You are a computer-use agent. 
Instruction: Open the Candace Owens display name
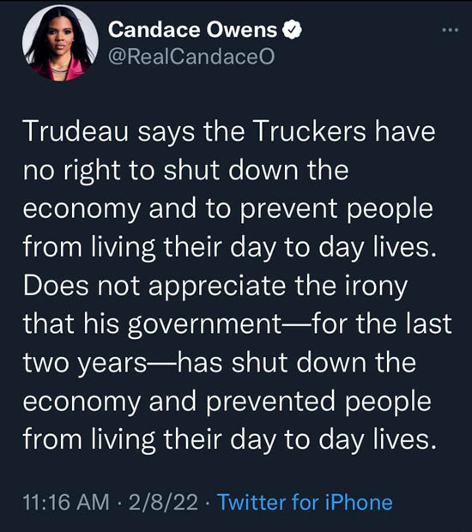pos(192,30)
